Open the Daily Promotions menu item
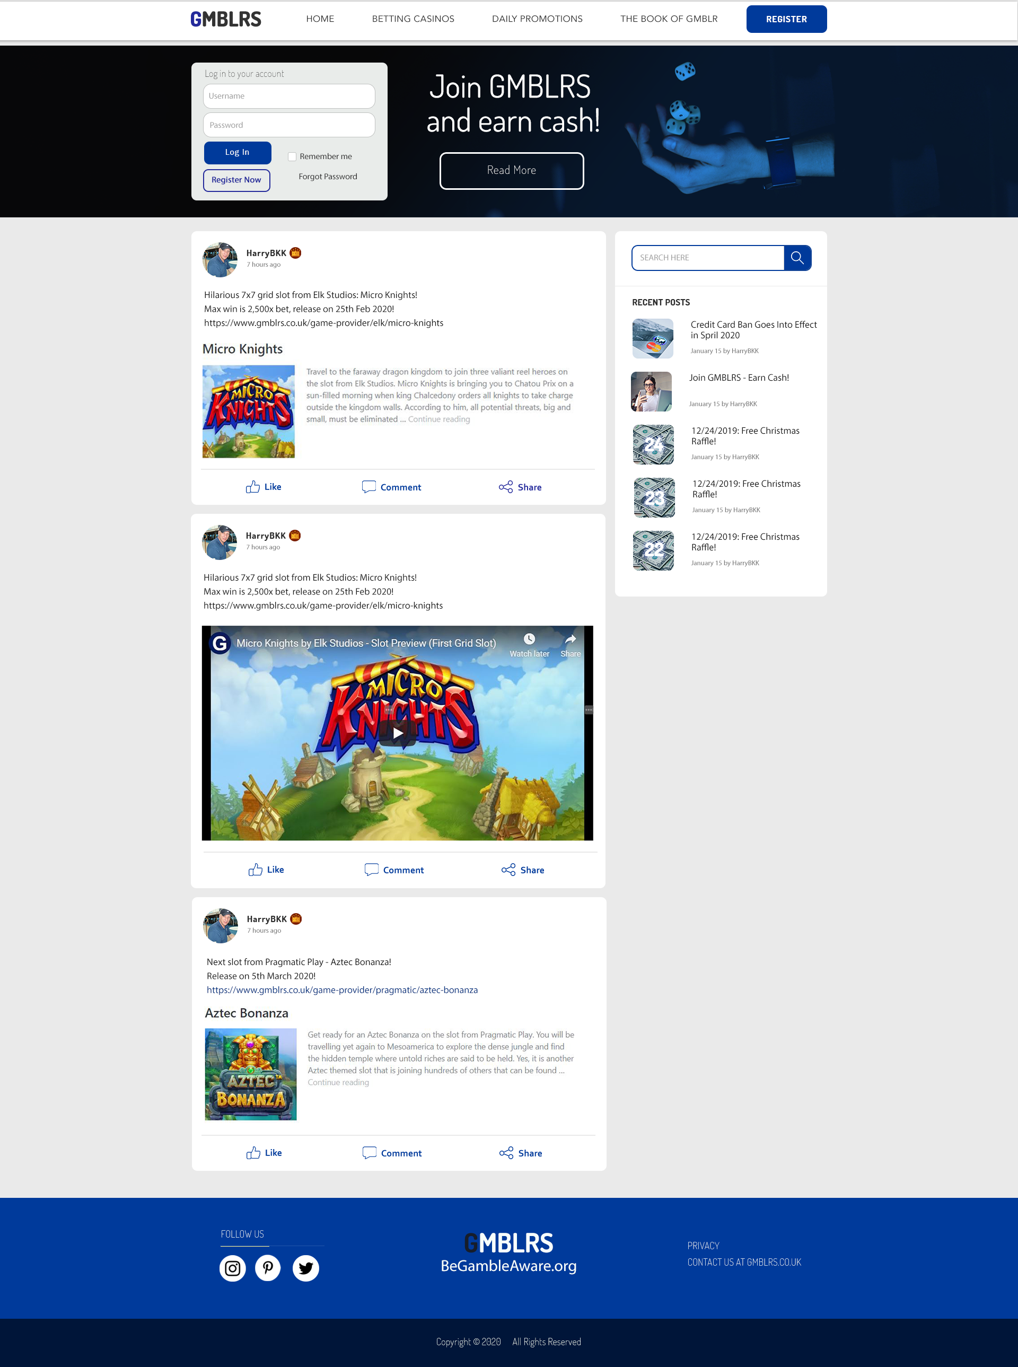This screenshot has width=1018, height=1367. point(537,19)
